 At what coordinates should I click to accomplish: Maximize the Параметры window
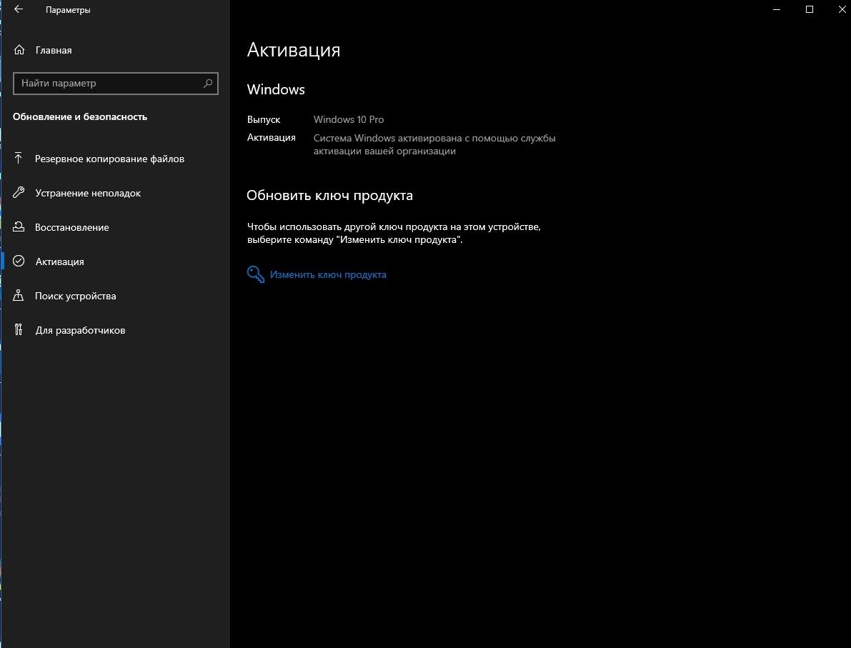pos(810,10)
